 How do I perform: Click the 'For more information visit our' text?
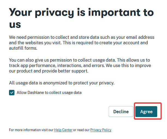click(31, 130)
